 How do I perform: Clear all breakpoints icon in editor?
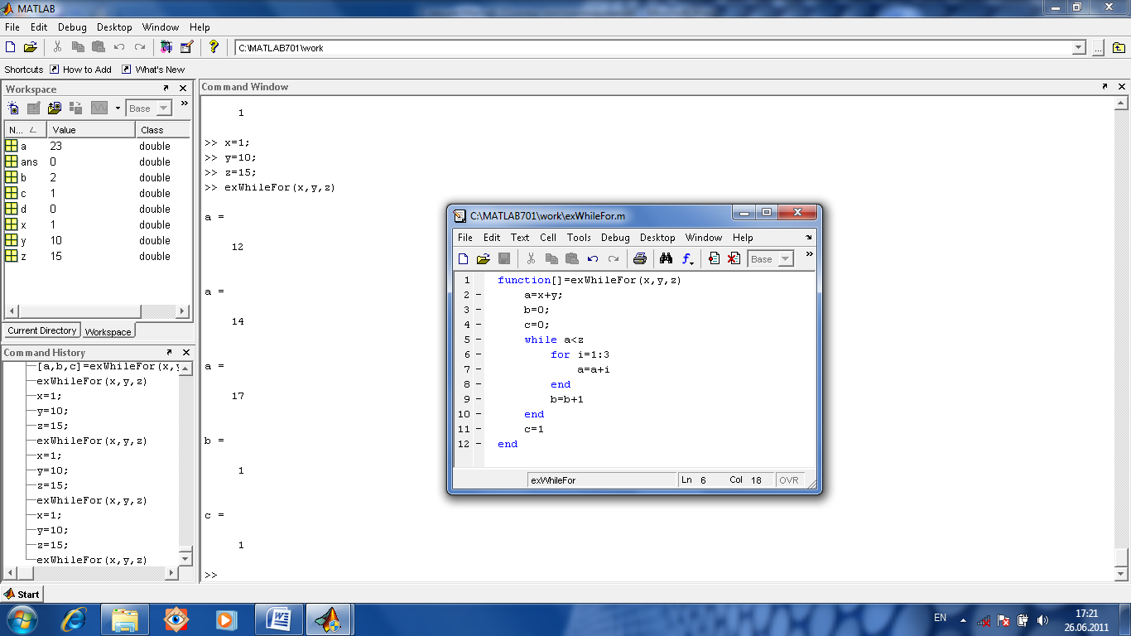pyautogui.click(x=734, y=259)
